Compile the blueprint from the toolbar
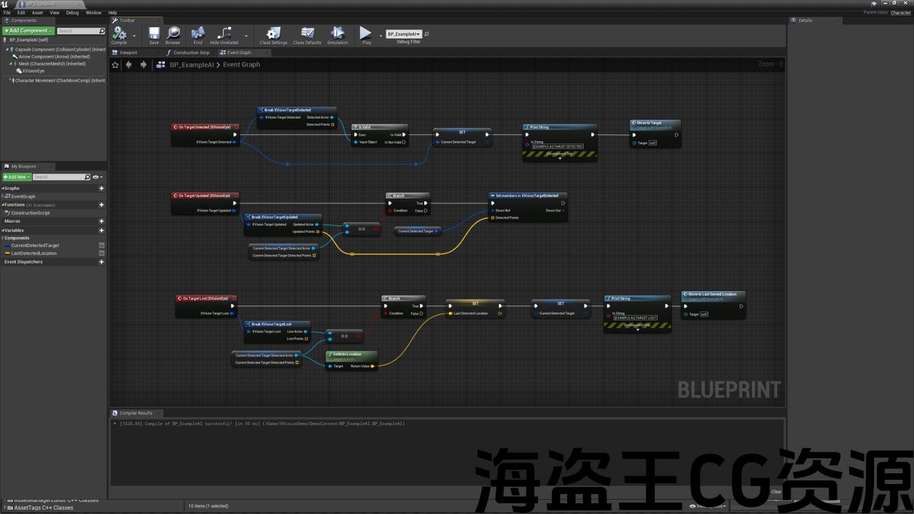Image resolution: width=914 pixels, height=514 pixels. point(119,34)
